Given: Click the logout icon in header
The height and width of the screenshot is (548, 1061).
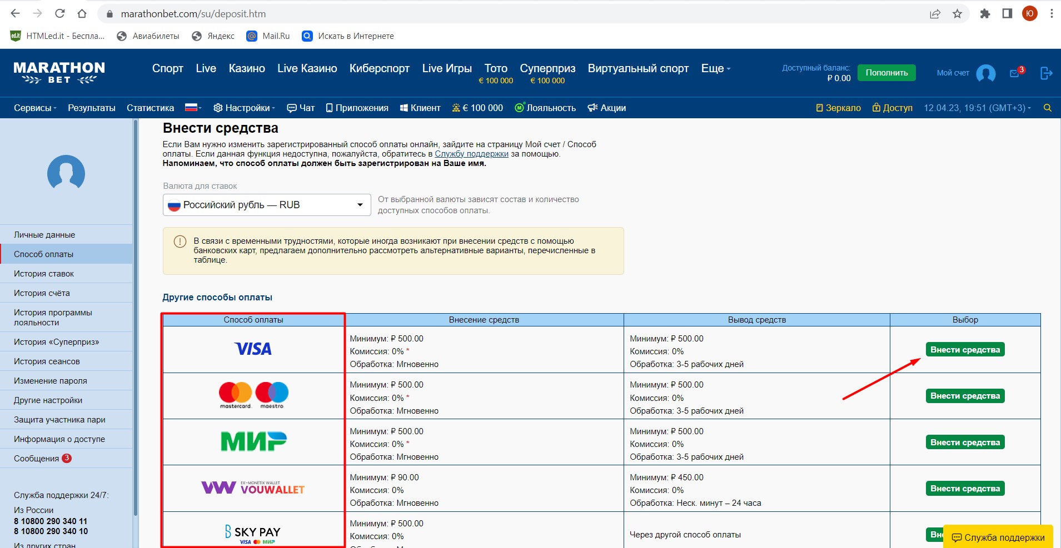Looking at the screenshot, I should pos(1046,73).
